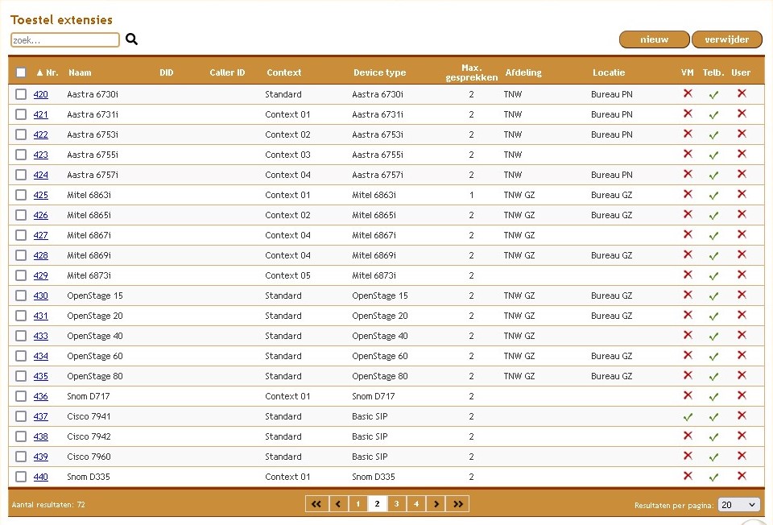Click the VM red cross for Cisco 7942
Screen dimensions: 773x525
pos(688,436)
